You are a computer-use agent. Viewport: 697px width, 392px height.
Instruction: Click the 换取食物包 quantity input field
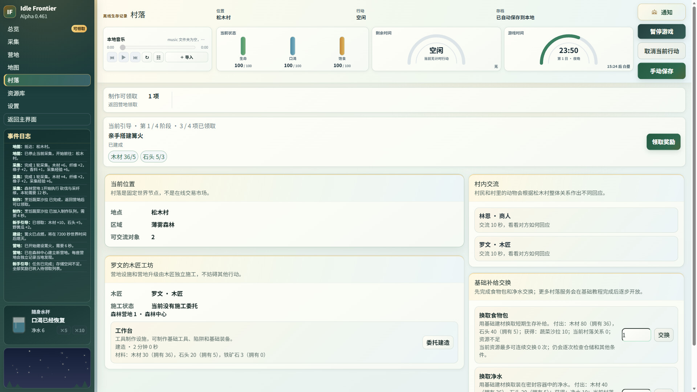coord(636,335)
